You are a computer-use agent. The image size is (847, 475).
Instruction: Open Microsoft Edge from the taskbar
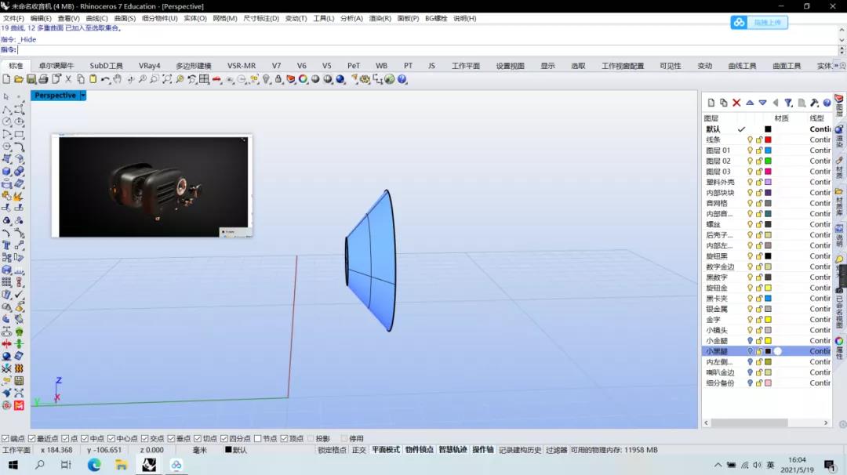[94, 465]
